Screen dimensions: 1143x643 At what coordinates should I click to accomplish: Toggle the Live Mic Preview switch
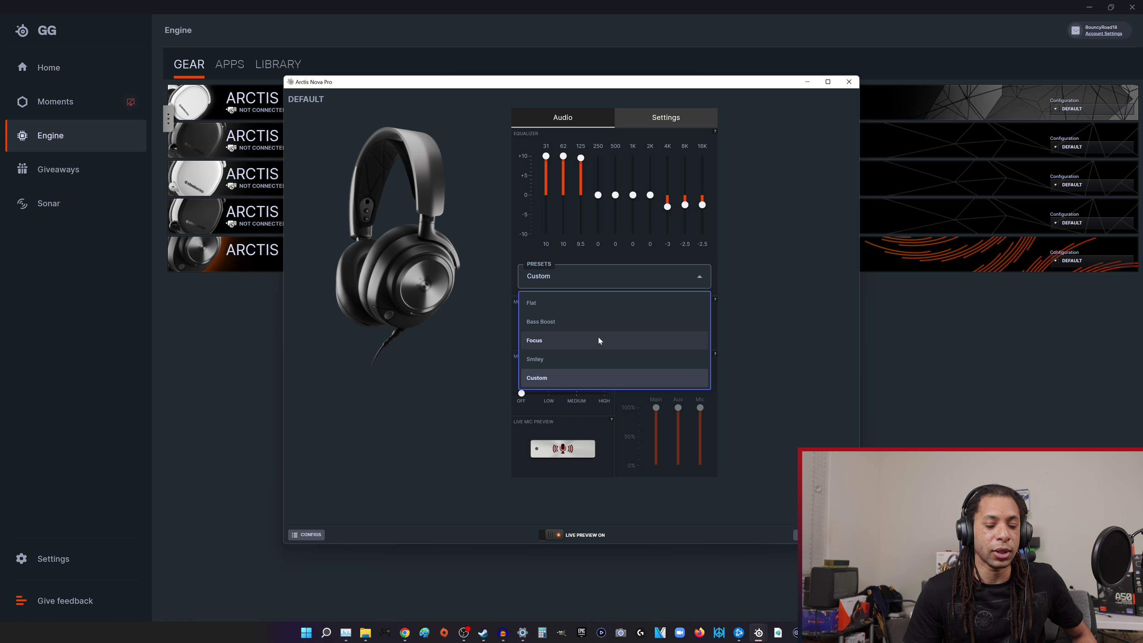pyautogui.click(x=562, y=449)
